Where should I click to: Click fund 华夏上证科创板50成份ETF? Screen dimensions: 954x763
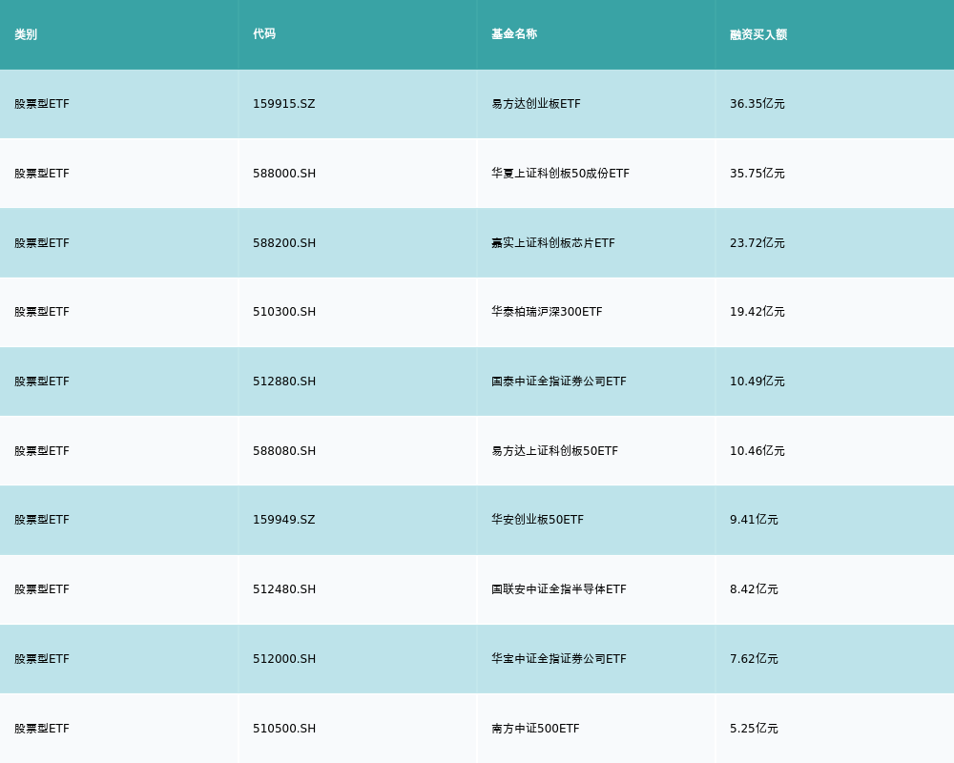tap(560, 174)
